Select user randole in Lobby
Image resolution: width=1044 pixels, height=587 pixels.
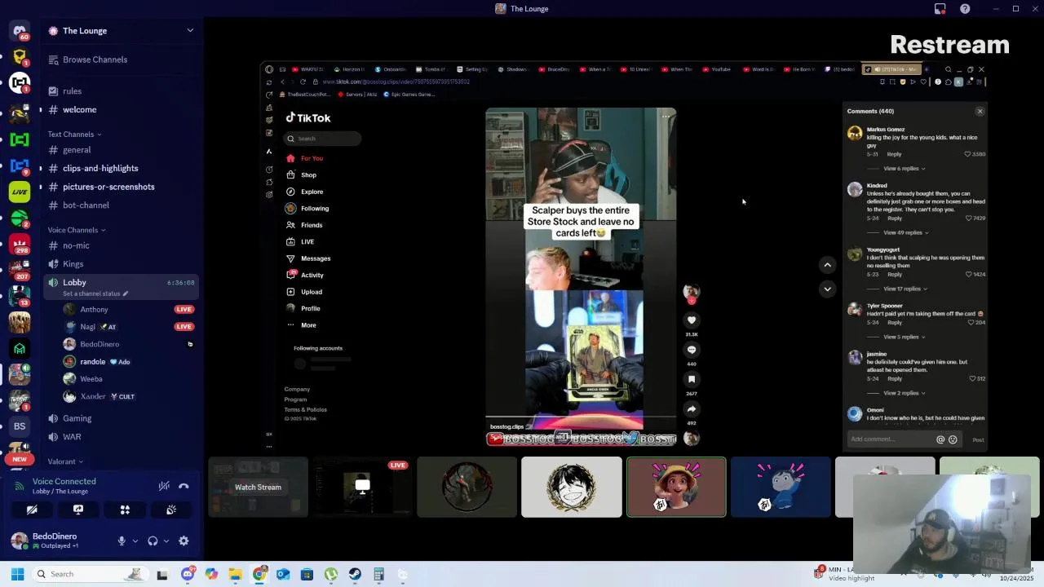tap(93, 362)
